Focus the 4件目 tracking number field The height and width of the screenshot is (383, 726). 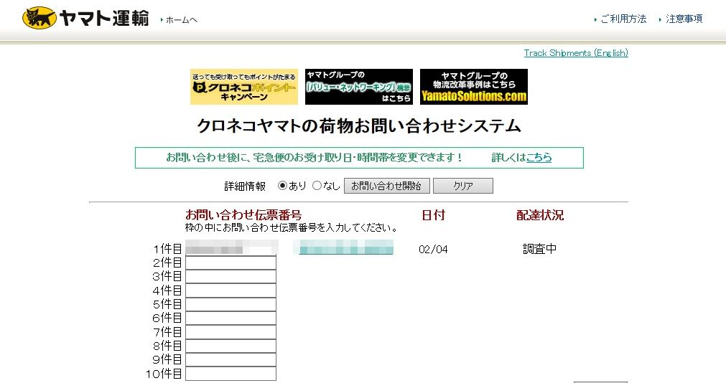pos(231,290)
